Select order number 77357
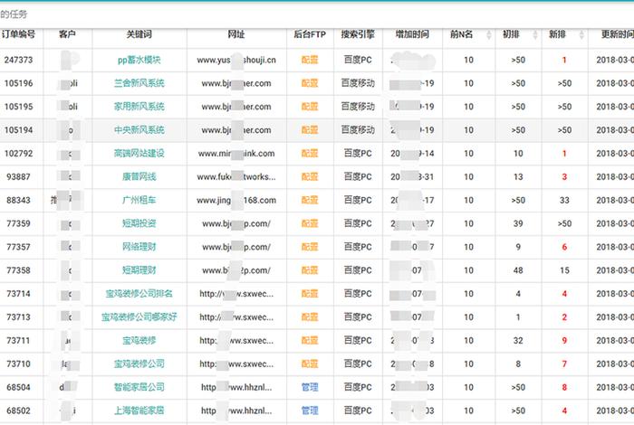 19,247
